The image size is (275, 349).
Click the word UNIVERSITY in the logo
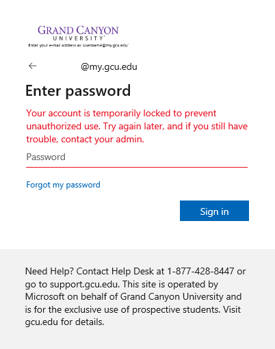(78, 38)
